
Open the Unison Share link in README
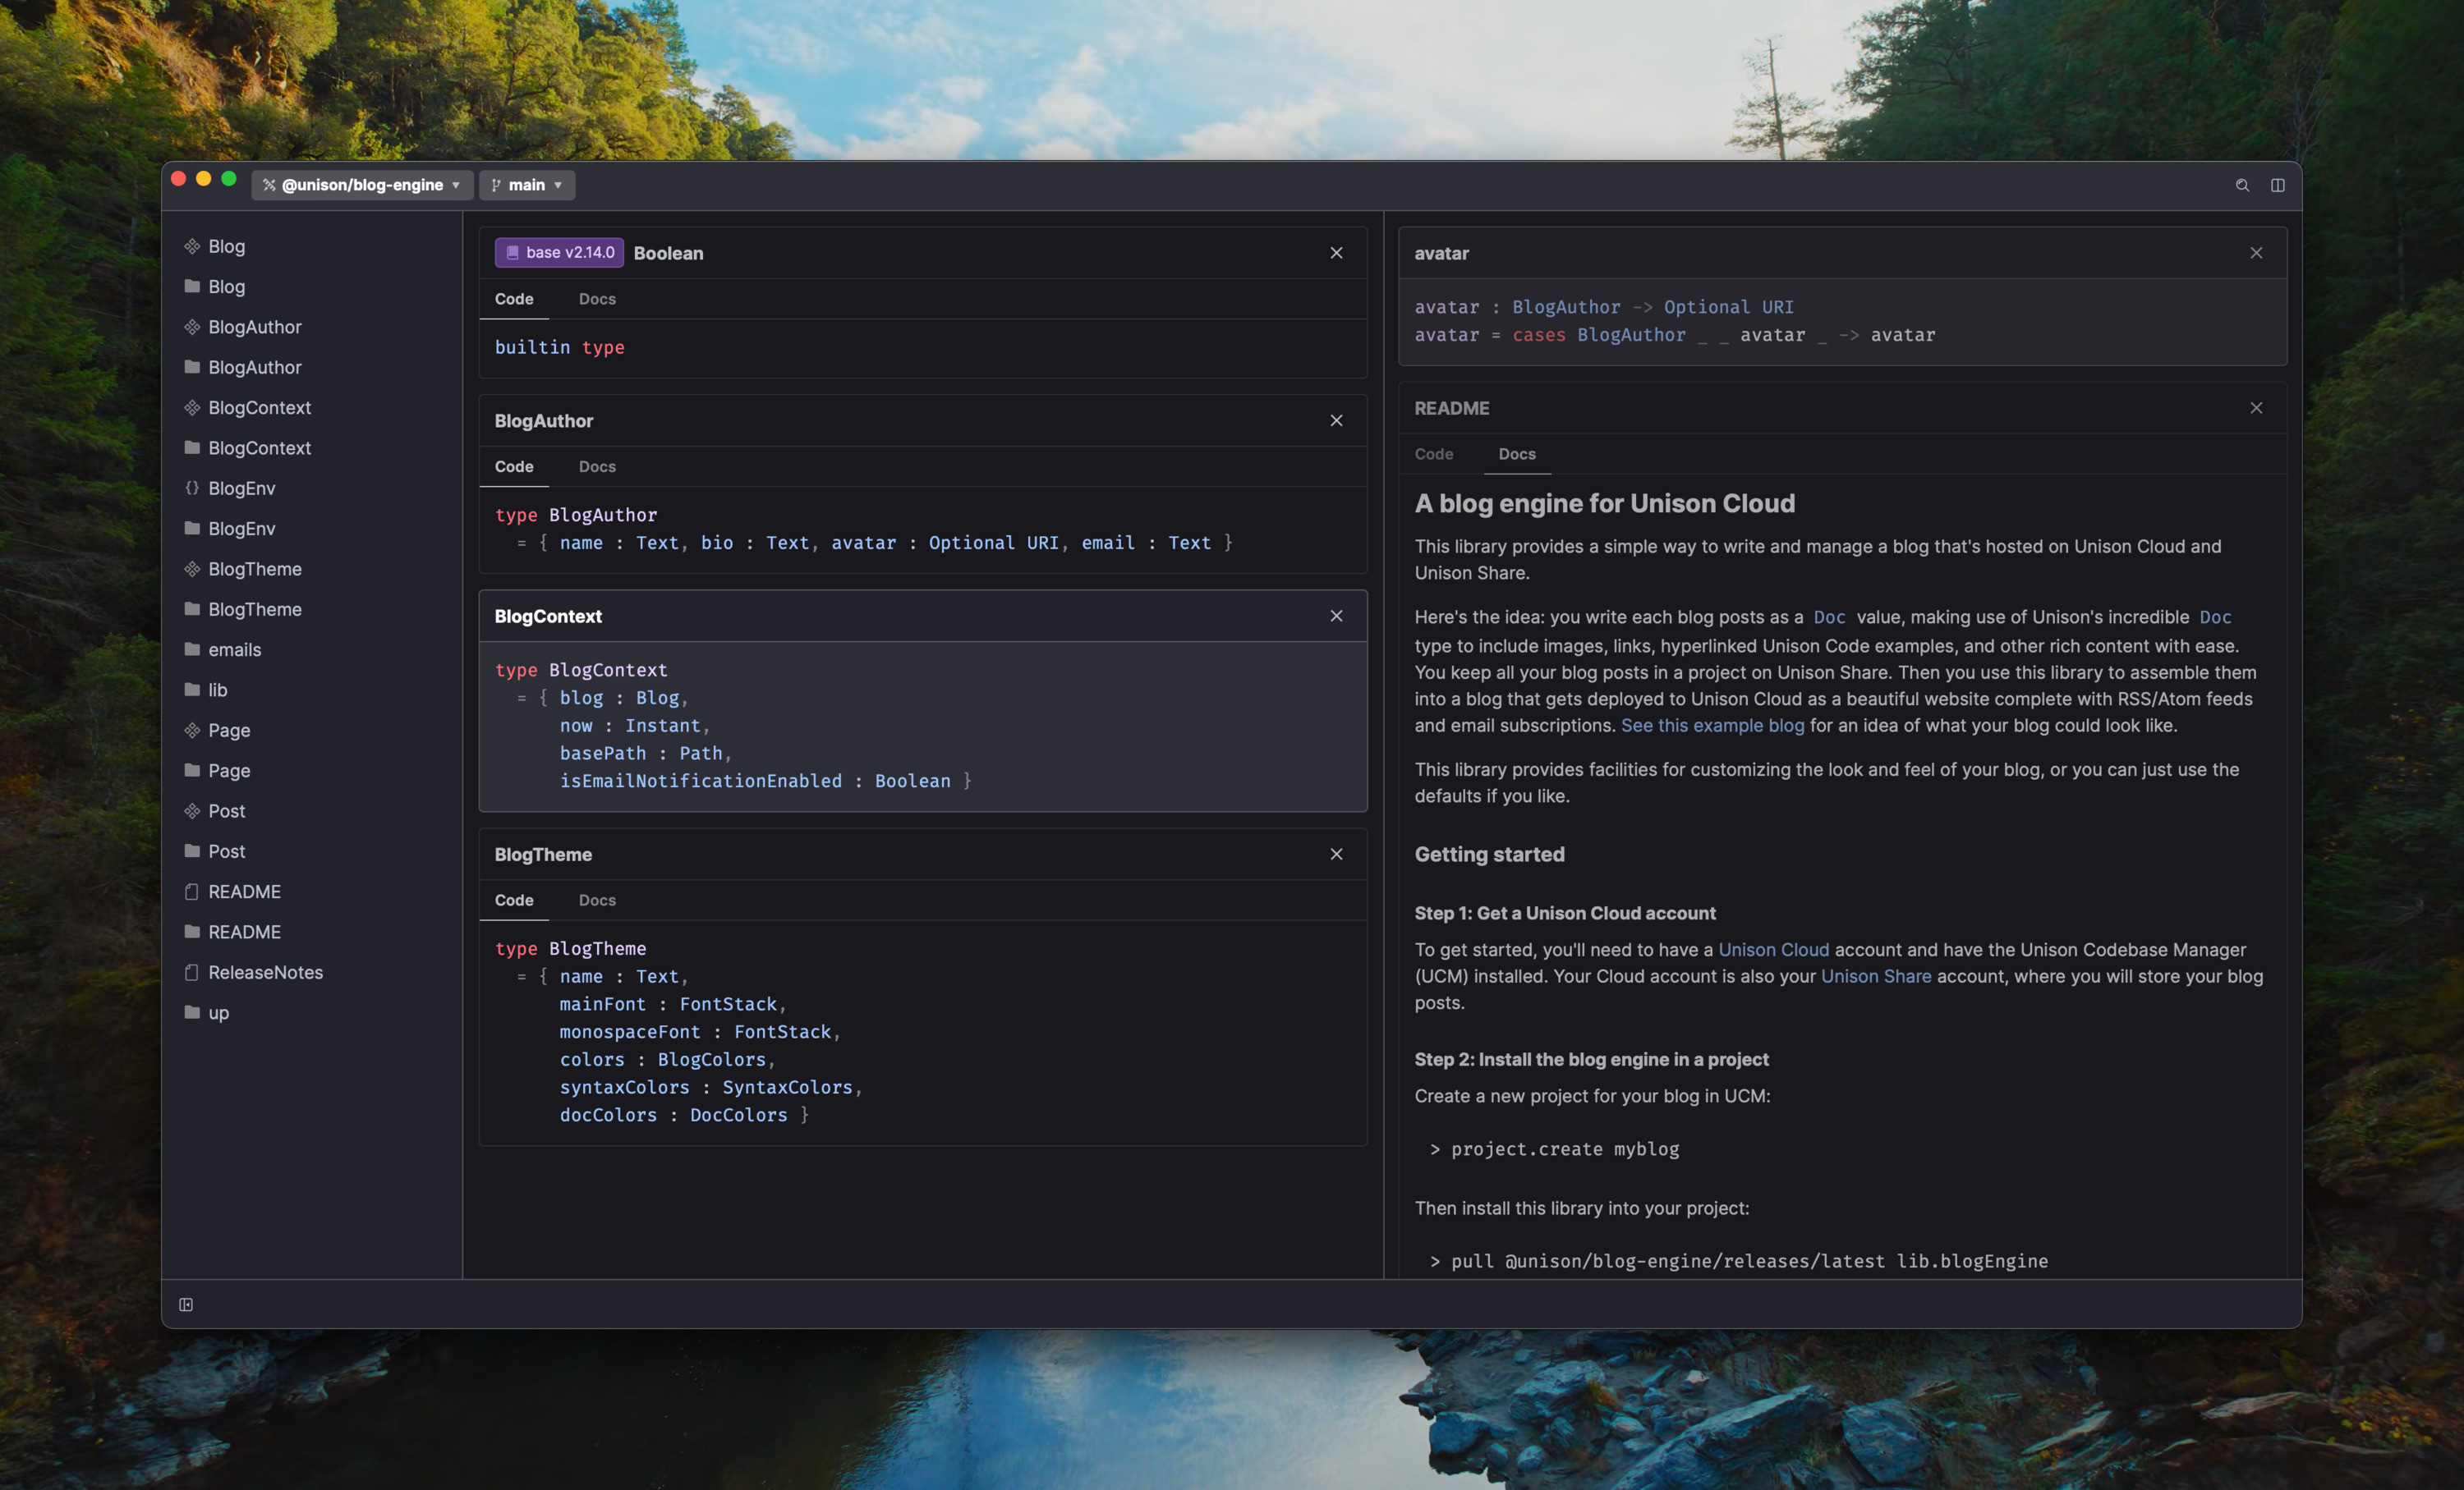tap(1875, 976)
